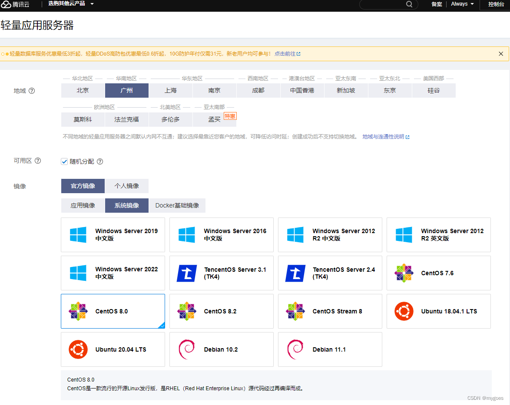Select Windows Server 2012 R2 英文版 image
The height and width of the screenshot is (405, 510).
(x=439, y=235)
